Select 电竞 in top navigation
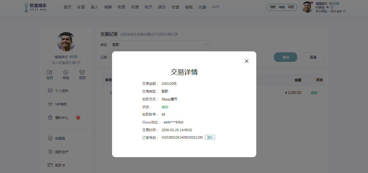 pyautogui.click(x=122, y=7)
